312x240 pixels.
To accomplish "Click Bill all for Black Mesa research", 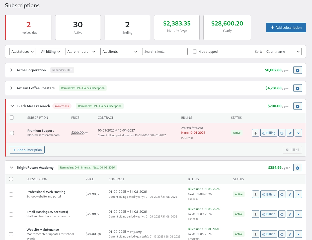I will click(x=292, y=150).
